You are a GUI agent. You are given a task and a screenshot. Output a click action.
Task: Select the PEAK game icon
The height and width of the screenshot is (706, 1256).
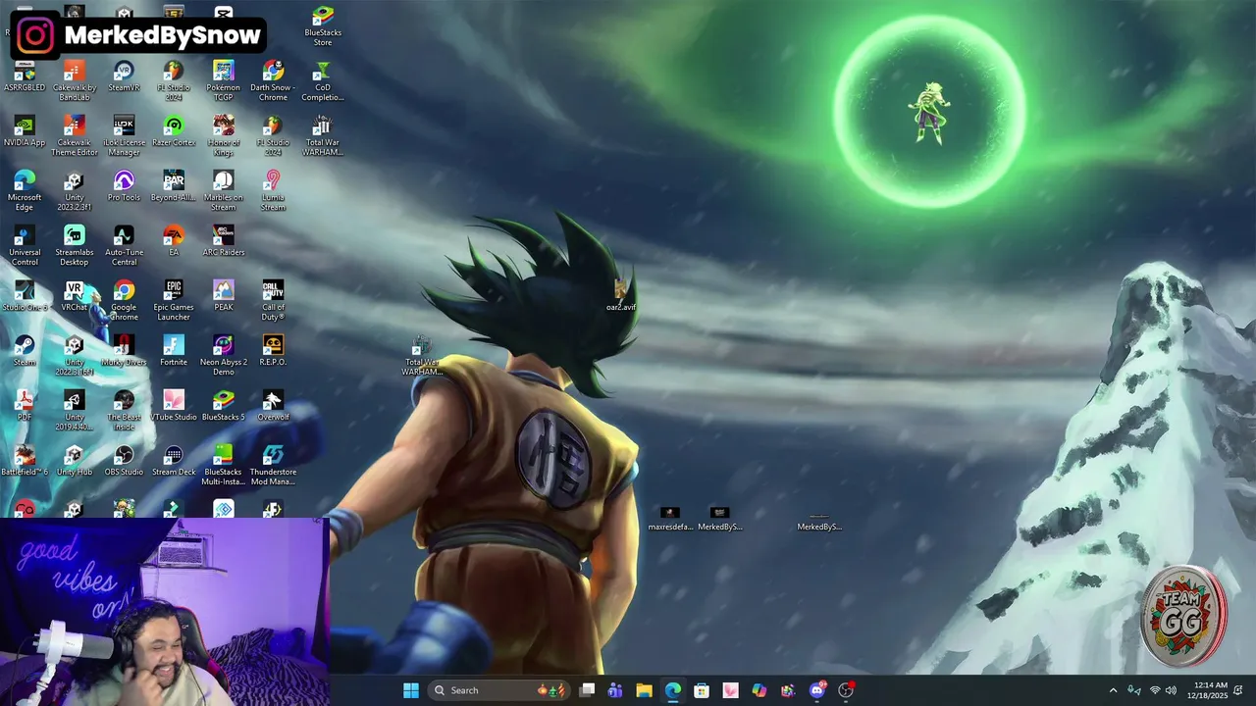(223, 297)
